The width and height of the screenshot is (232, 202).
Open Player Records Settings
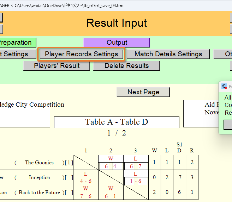coord(81,54)
